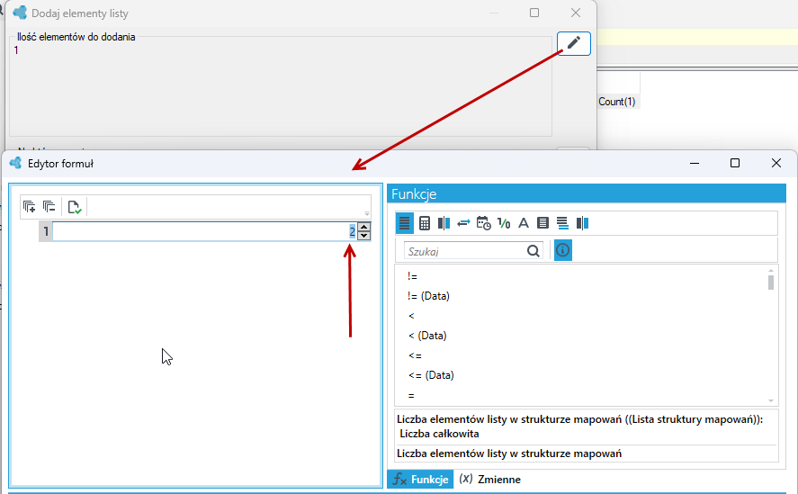This screenshot has width=798, height=494.
Task: Select the list functions boxed lines icon
Action: (543, 223)
